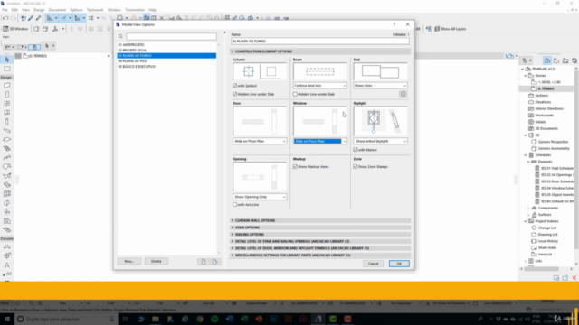Click the ARCHICAD taskbar icon
Viewport: 579px width, 325px height.
coord(318,319)
